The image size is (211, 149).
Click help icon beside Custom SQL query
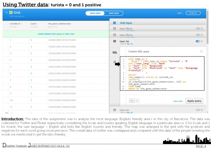pos(201,51)
